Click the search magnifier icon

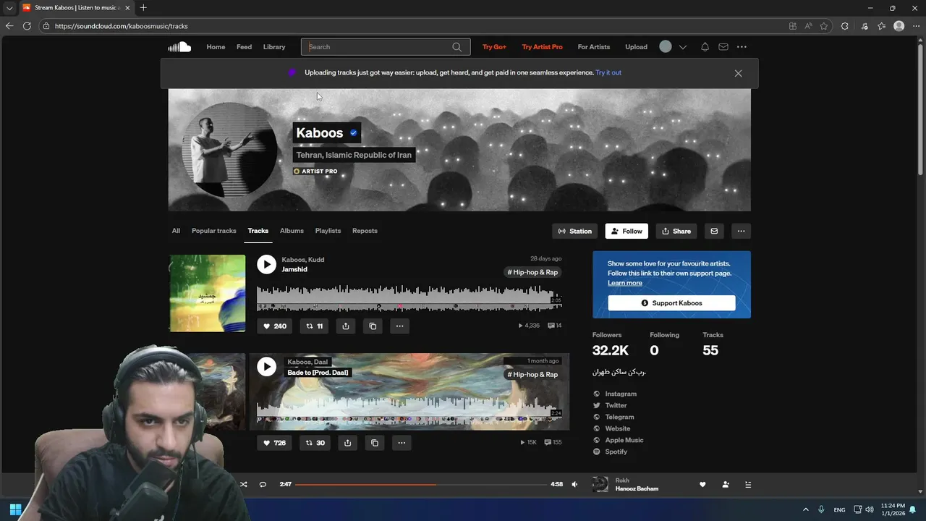456,47
